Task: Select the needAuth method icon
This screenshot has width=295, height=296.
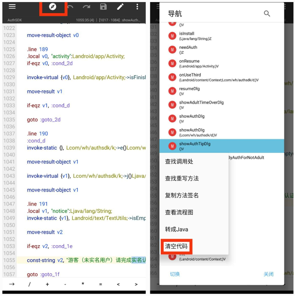Action: (x=172, y=50)
